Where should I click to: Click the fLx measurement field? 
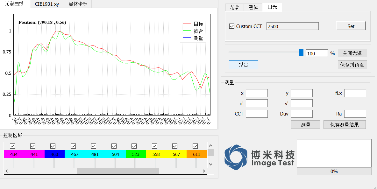tap(355, 93)
